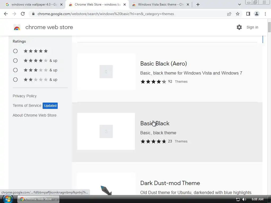271x203 pixels.
Task: Click the Ratings heading
Action: (x=19, y=41)
